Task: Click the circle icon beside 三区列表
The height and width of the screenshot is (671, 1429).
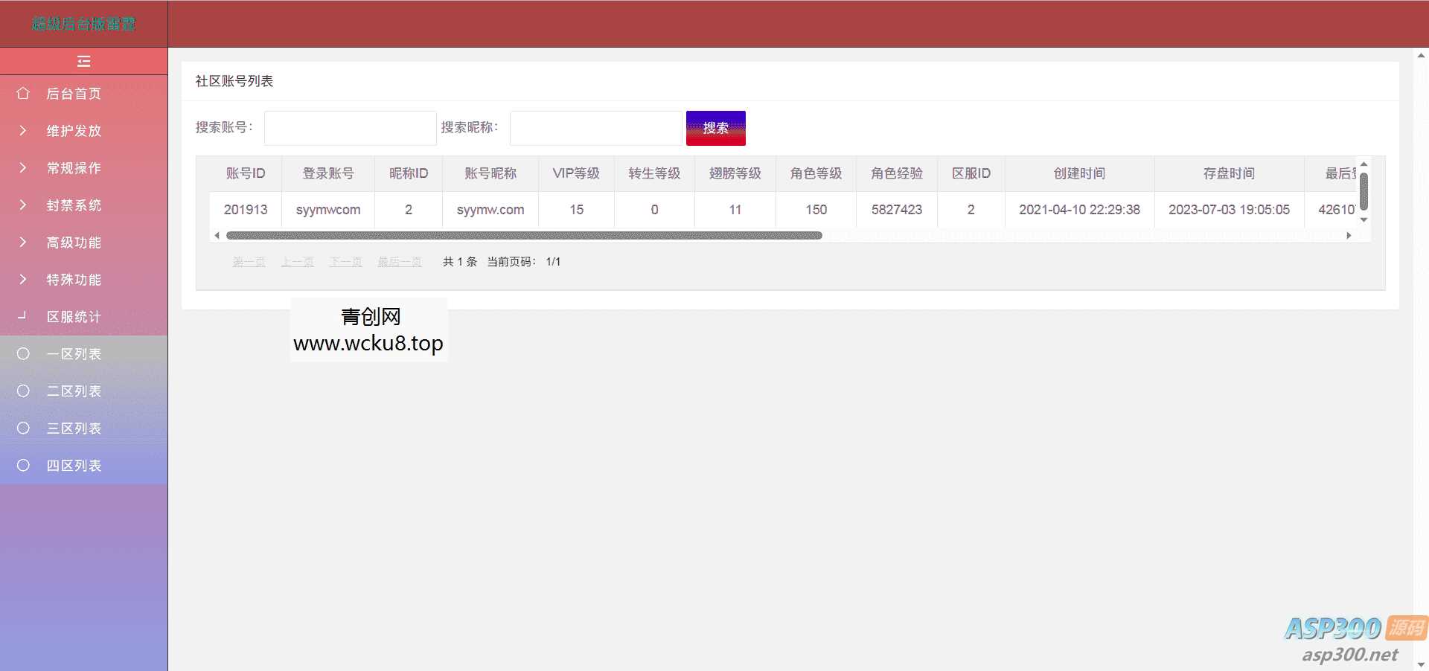Action: [x=22, y=428]
